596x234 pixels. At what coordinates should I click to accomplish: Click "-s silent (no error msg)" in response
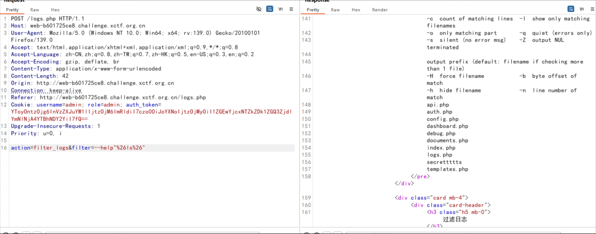466,40
